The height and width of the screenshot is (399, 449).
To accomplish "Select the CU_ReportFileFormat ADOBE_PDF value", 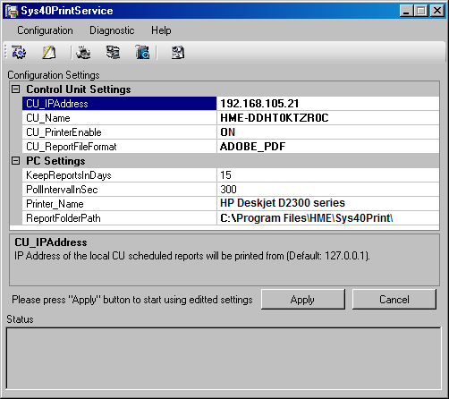I will 328,147.
